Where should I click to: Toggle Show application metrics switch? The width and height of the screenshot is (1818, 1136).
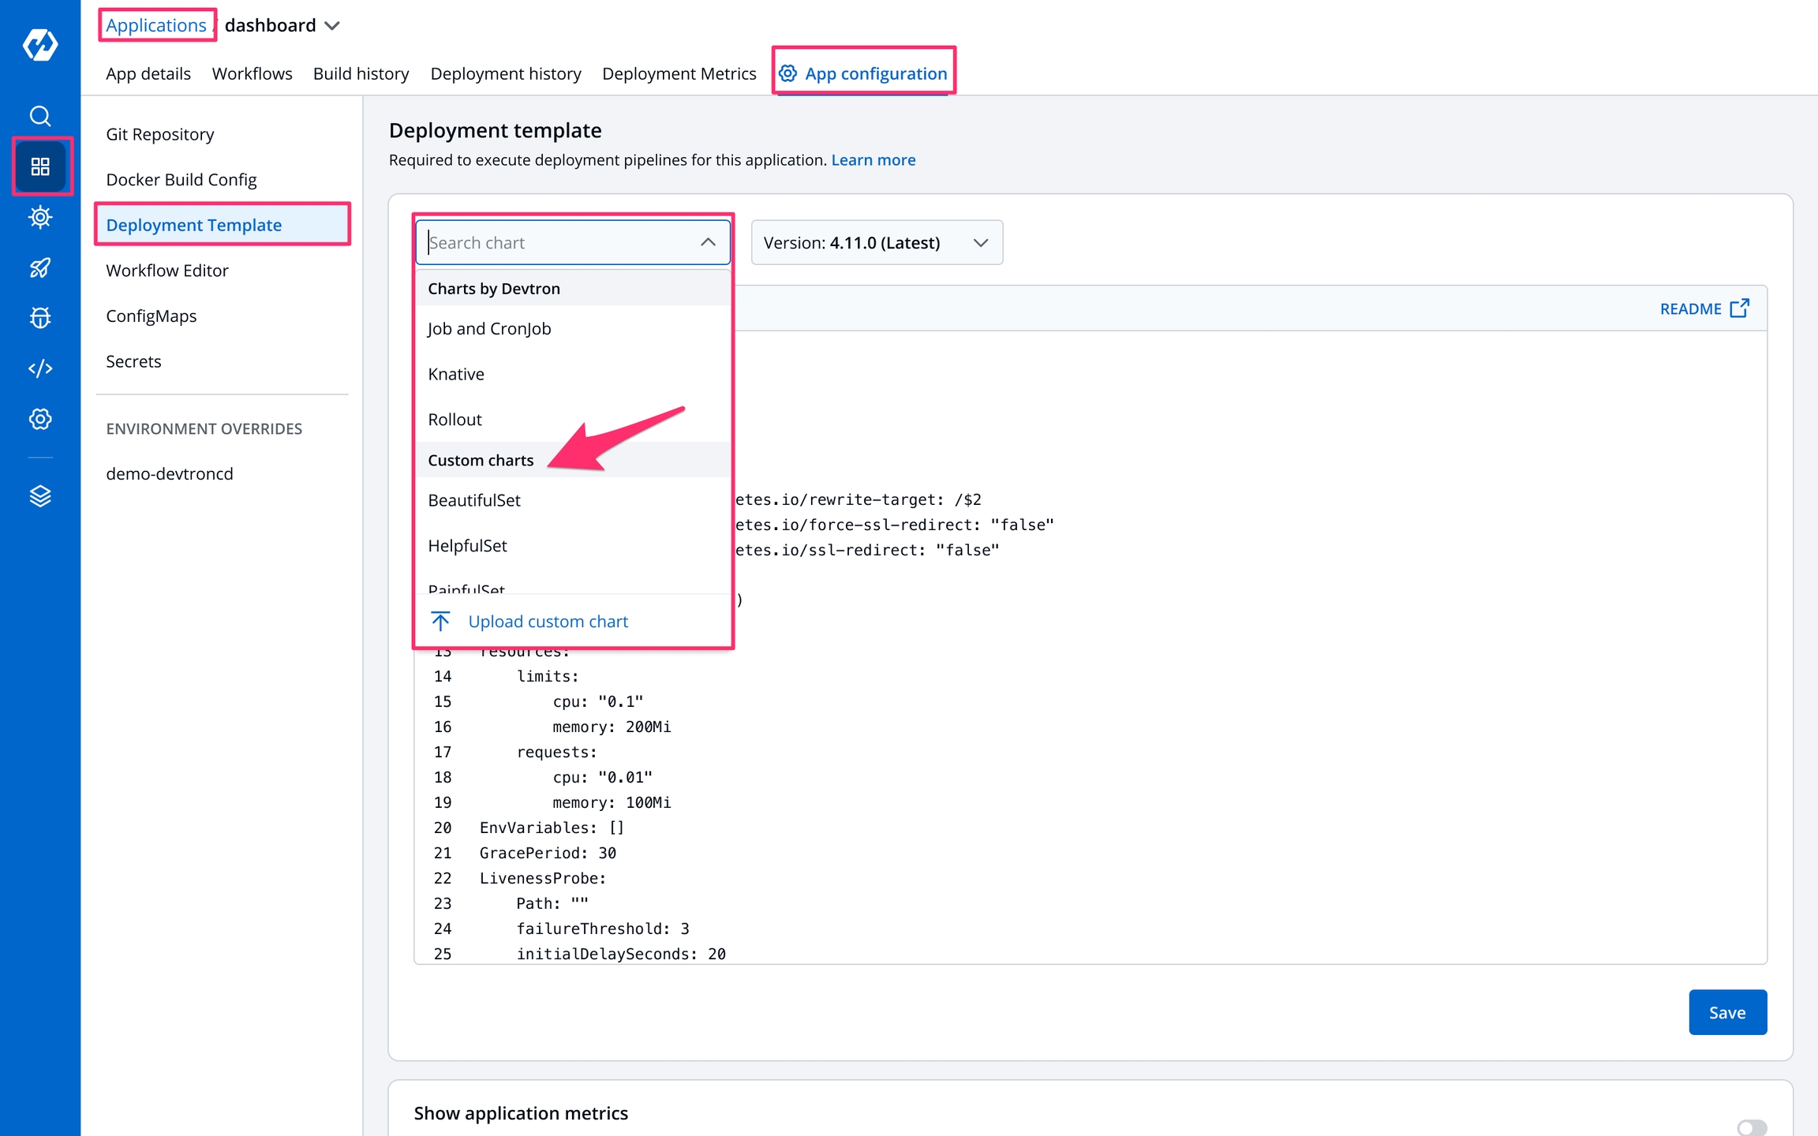click(x=1752, y=1127)
